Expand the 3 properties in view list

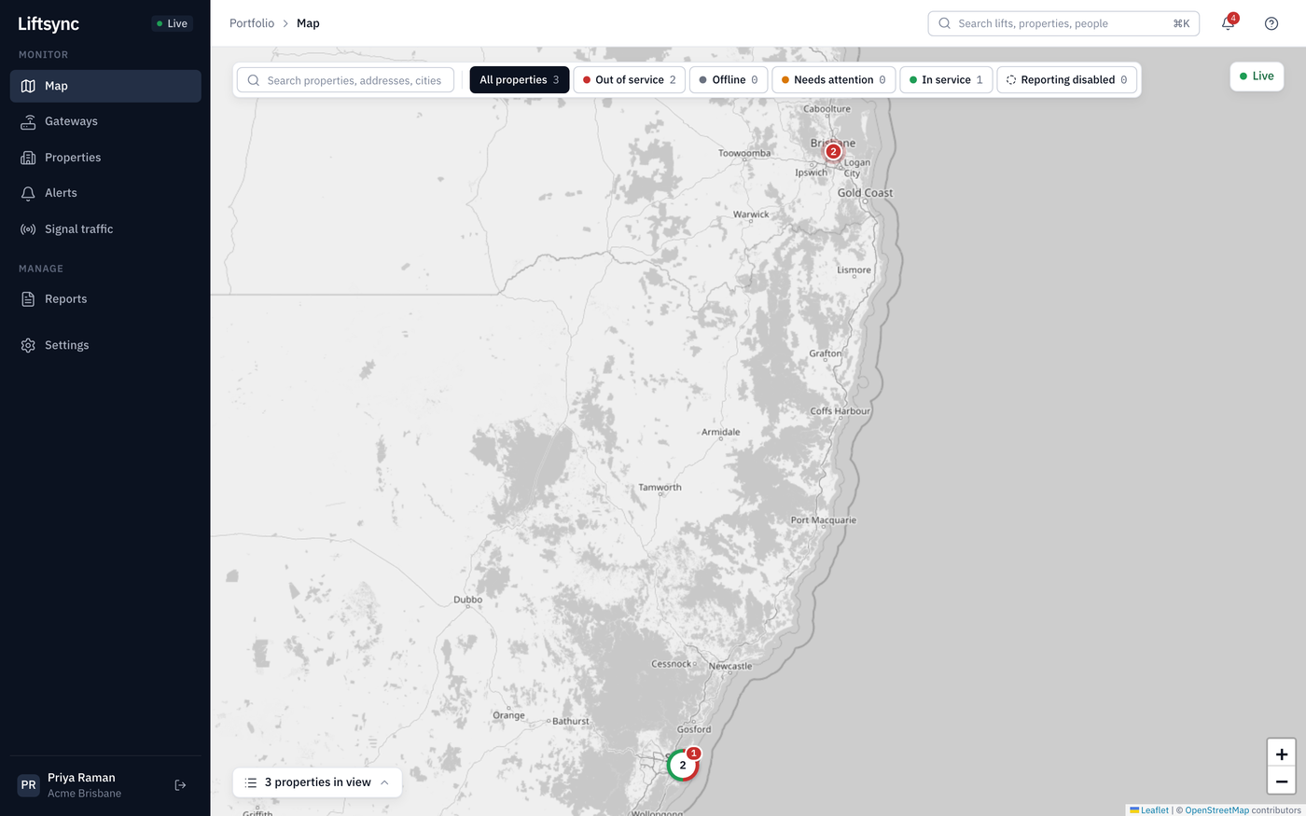317,782
